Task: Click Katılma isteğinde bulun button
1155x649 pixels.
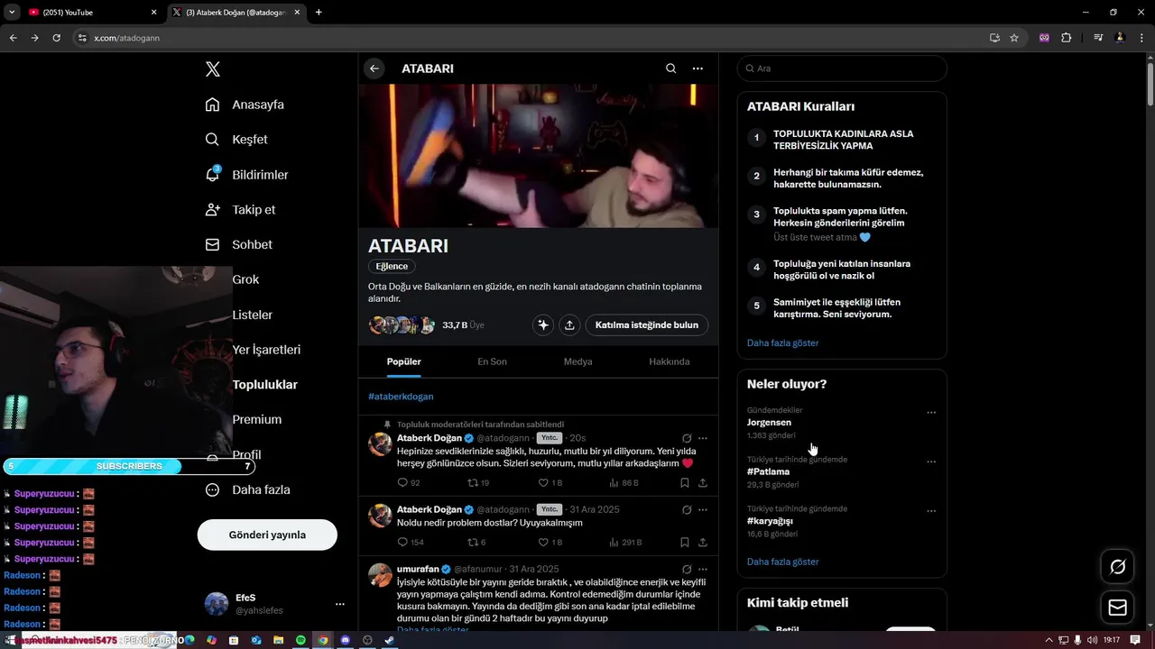Action: pos(647,325)
